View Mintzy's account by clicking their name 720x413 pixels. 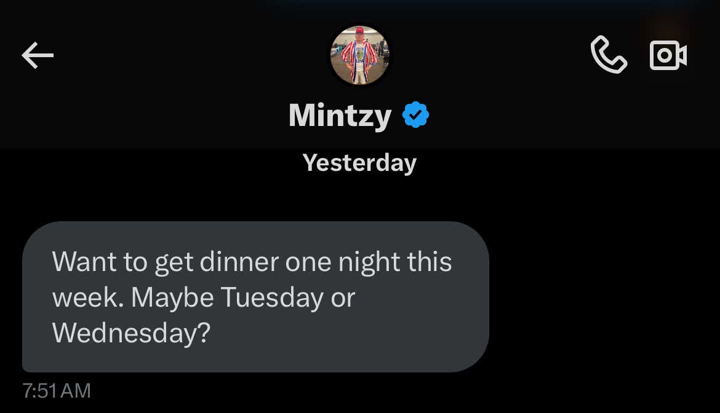click(x=340, y=114)
